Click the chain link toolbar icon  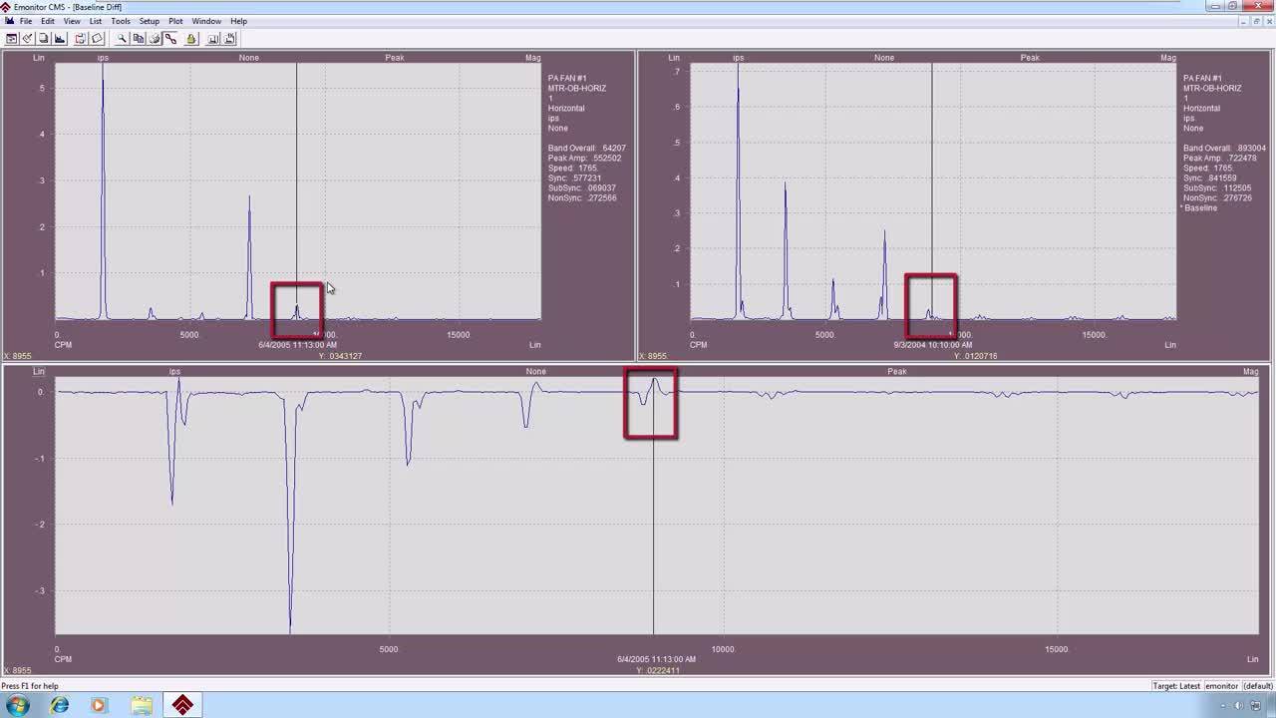coord(170,39)
